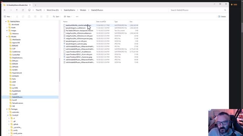Viewport: 243px width, 136px height.
Task: Select epicphotogasm_z.cm-info.json file
Action: click(x=76, y=41)
